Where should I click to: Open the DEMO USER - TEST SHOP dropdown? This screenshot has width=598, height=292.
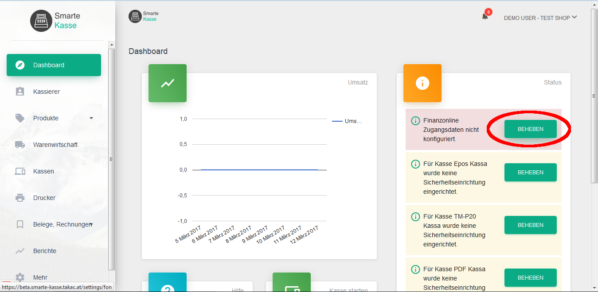pos(540,18)
